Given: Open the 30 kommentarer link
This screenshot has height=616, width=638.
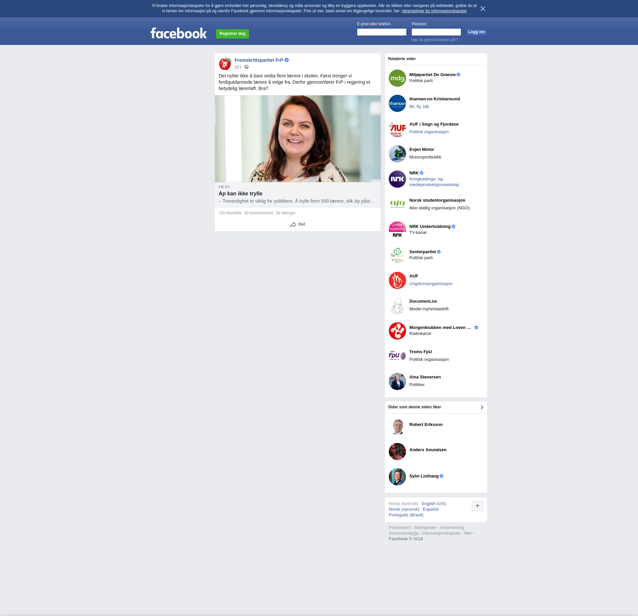Looking at the screenshot, I should (x=259, y=213).
